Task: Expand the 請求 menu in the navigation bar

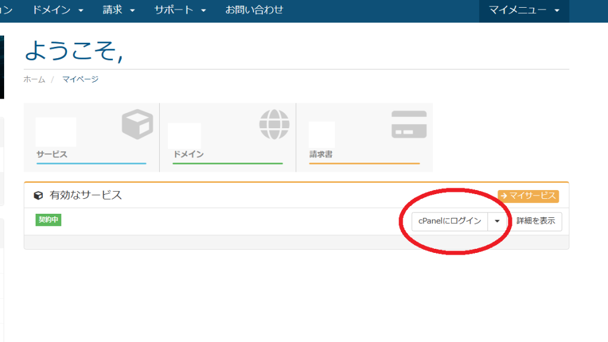Action: [x=119, y=10]
